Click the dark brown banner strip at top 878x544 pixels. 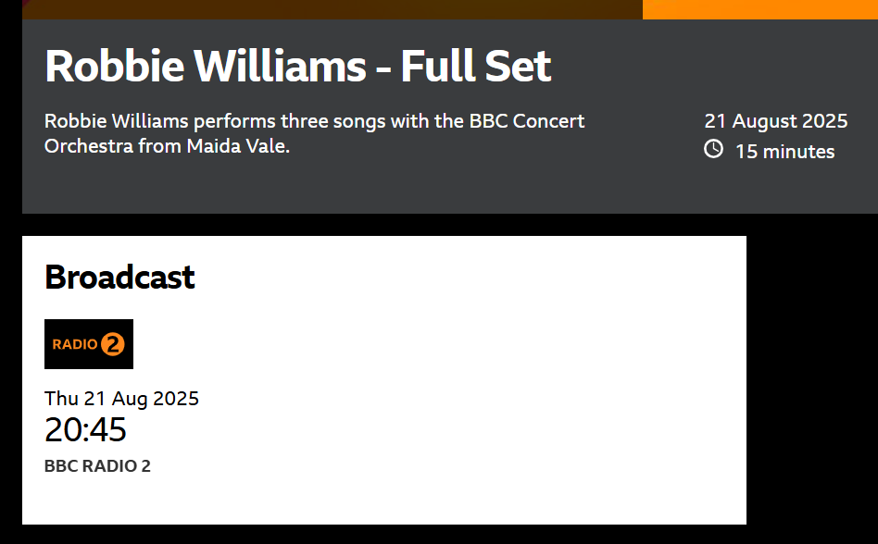click(x=332, y=9)
